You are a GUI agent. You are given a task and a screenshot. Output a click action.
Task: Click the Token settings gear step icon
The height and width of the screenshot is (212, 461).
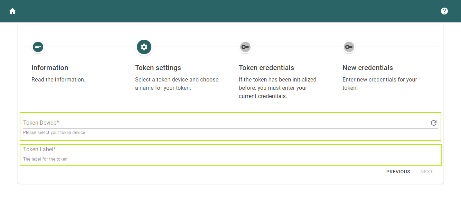144,47
